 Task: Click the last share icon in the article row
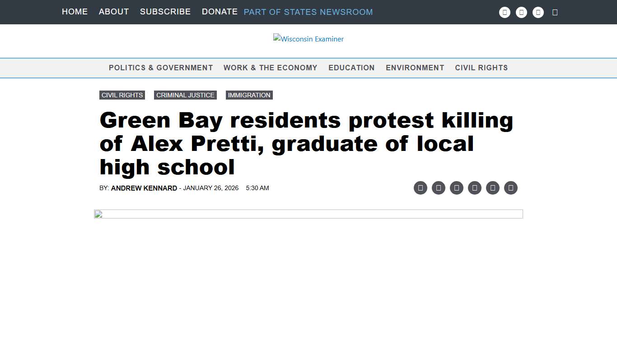(511, 188)
